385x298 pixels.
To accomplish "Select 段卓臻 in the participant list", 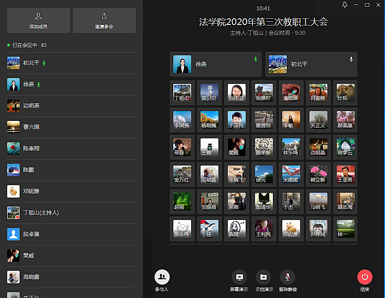I will [x=31, y=234].
